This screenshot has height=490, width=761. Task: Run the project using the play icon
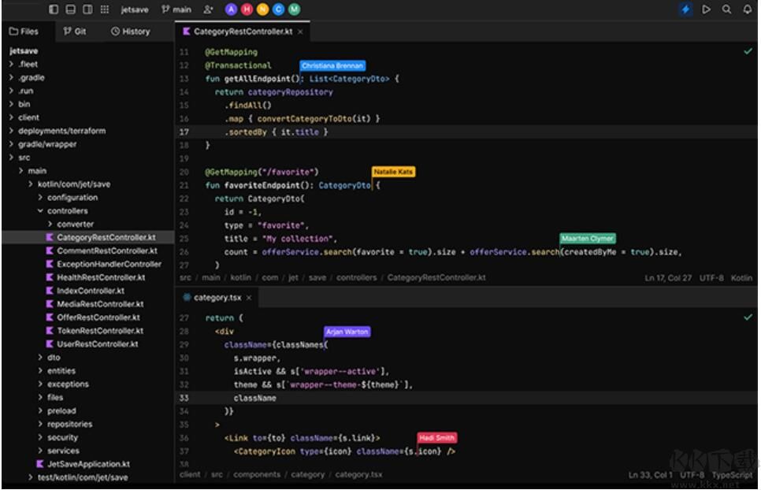pos(706,9)
